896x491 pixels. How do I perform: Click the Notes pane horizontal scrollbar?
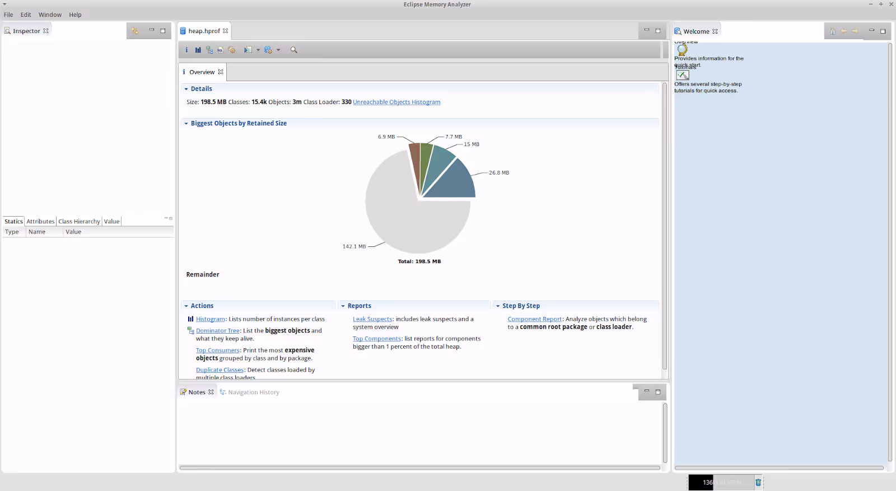(419, 467)
